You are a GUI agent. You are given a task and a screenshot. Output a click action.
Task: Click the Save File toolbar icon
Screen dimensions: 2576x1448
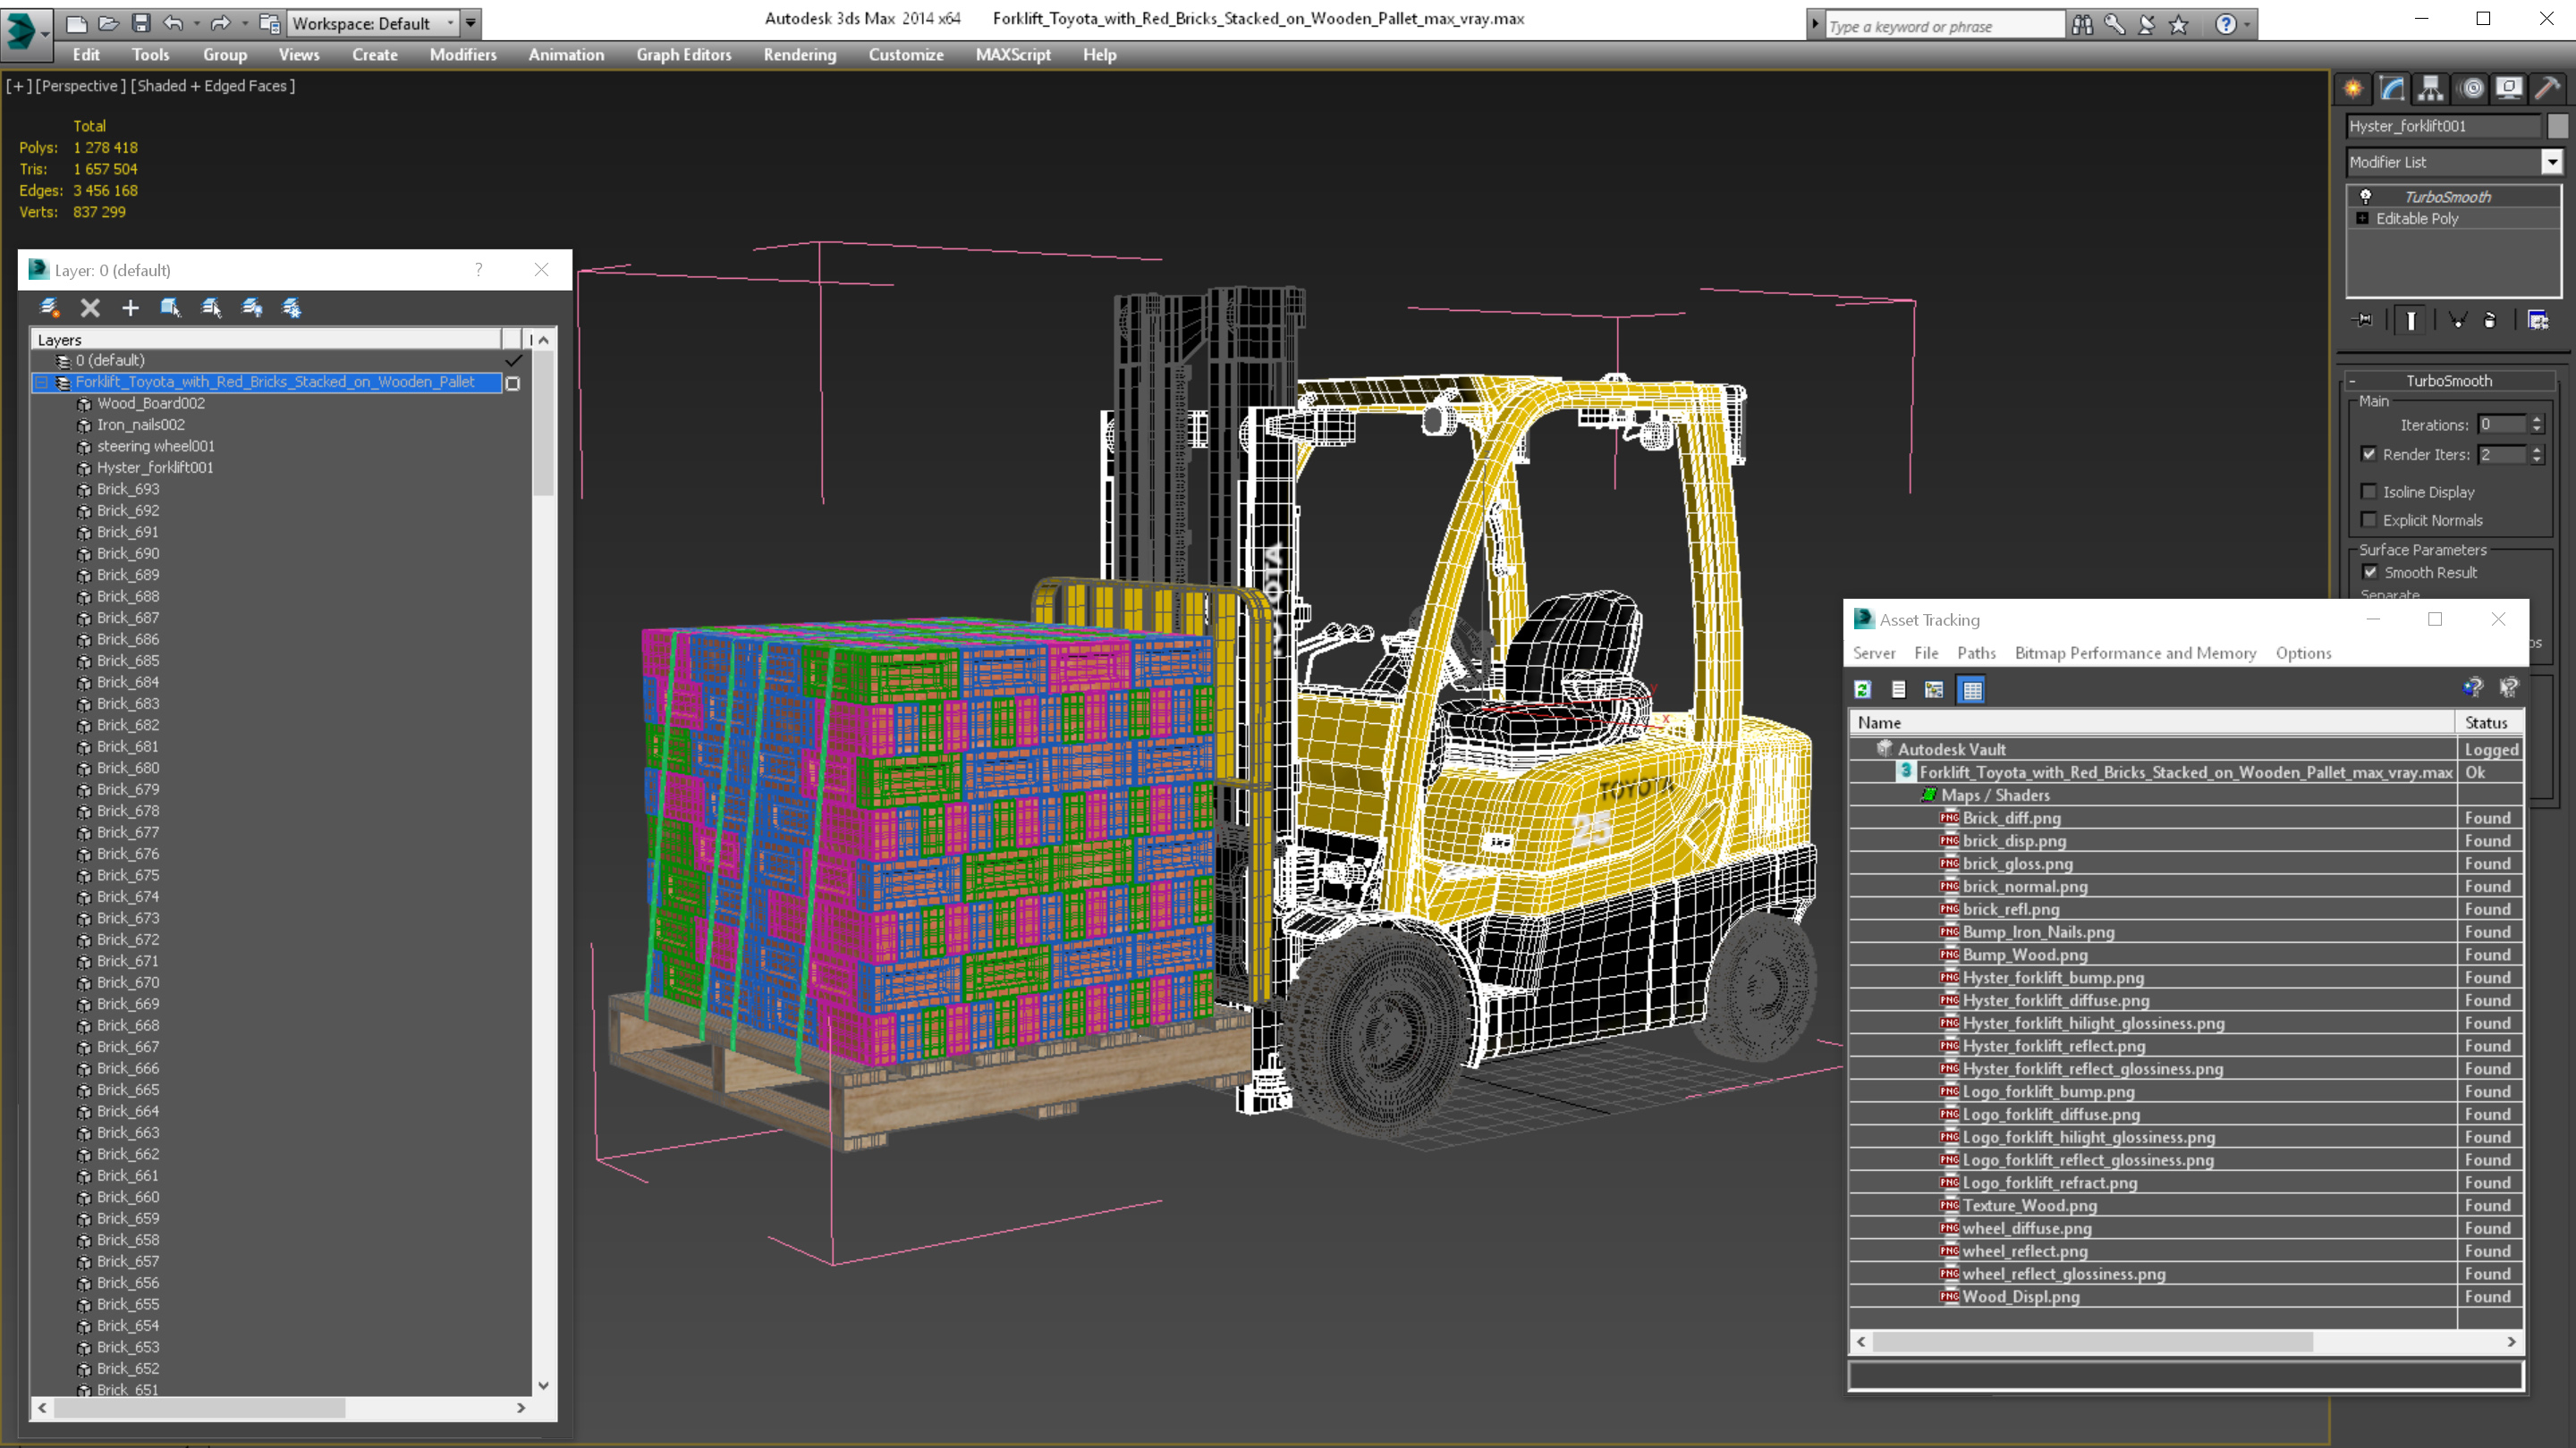(x=141, y=23)
